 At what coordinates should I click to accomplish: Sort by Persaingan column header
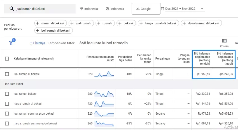point(163,59)
